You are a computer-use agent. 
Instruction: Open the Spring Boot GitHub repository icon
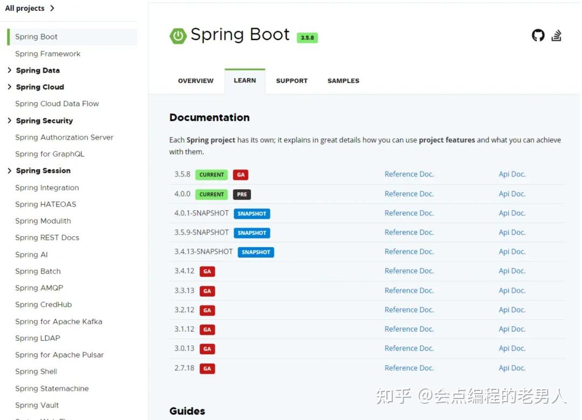[x=537, y=35]
